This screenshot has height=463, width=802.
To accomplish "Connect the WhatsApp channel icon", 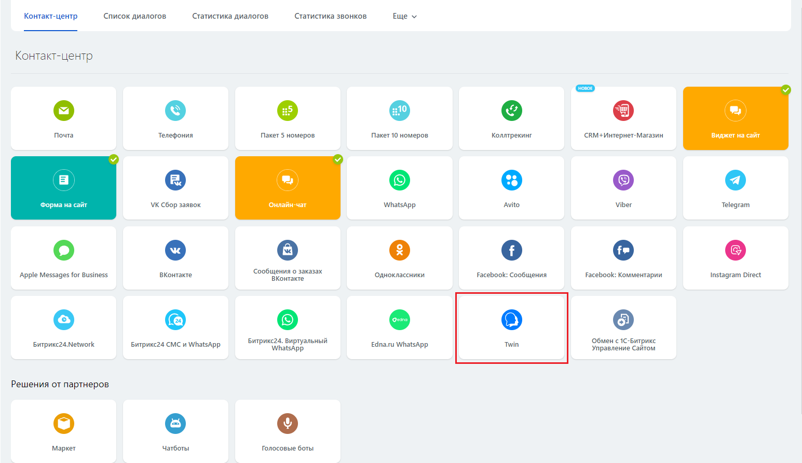I will [400, 180].
